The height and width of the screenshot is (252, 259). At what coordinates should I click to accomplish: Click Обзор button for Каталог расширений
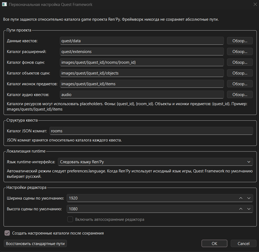pyautogui.click(x=240, y=52)
